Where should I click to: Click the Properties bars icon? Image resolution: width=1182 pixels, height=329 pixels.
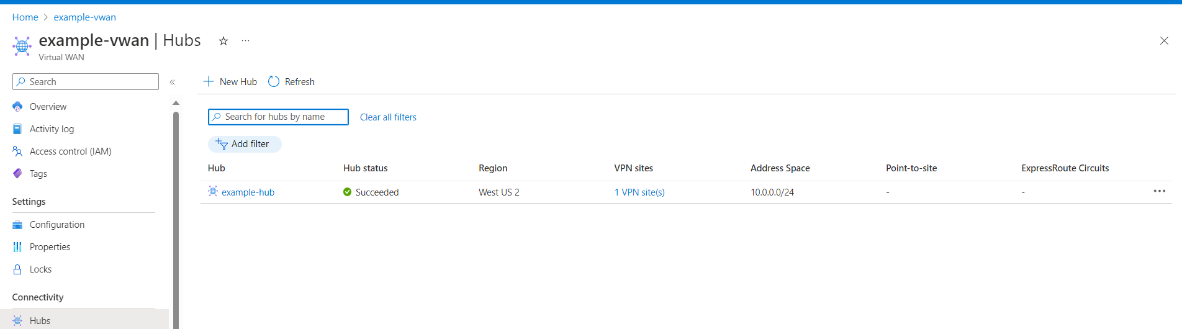click(x=17, y=247)
